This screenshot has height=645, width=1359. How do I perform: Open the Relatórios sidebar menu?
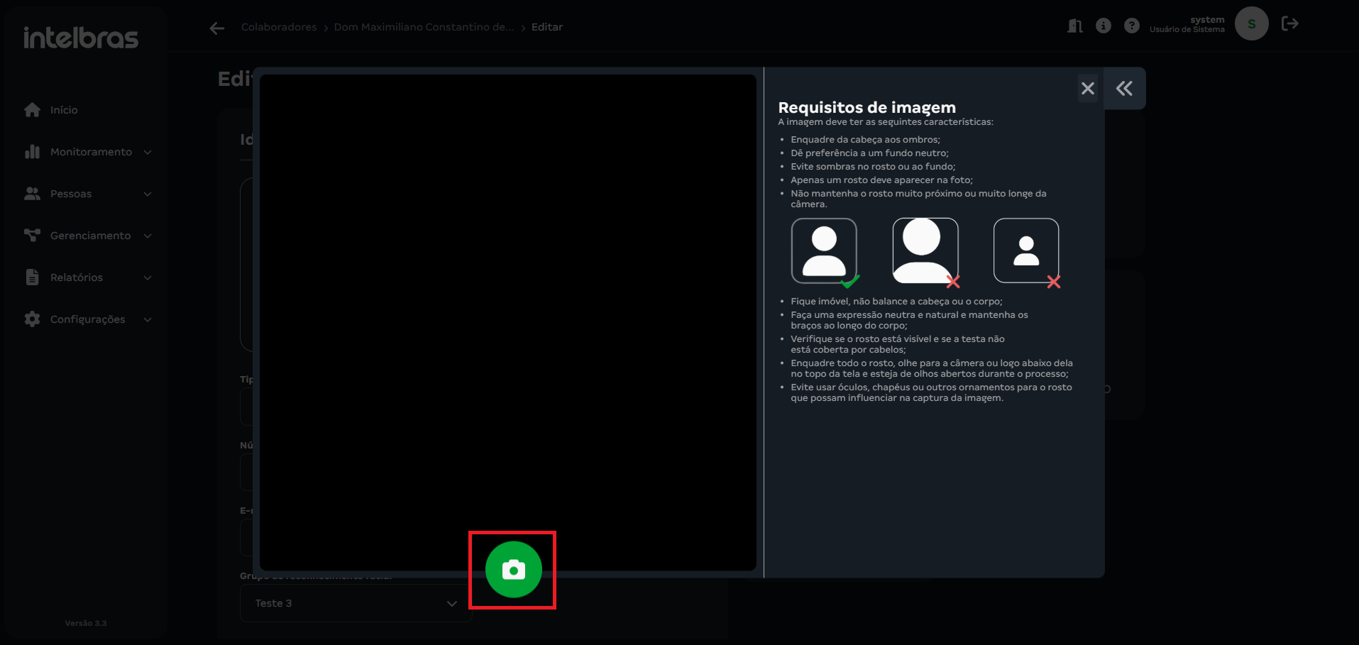tap(77, 277)
